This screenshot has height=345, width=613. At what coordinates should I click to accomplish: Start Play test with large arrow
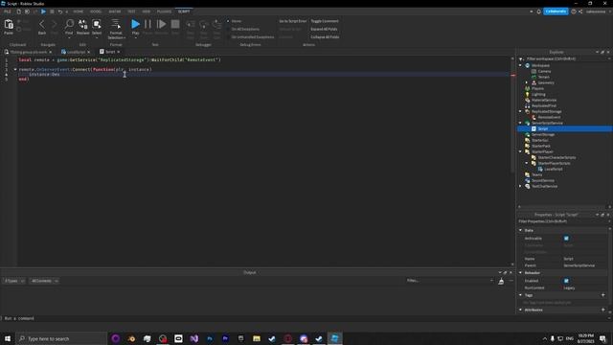click(135, 24)
